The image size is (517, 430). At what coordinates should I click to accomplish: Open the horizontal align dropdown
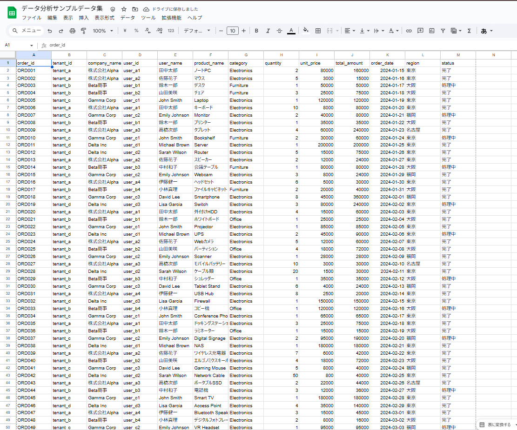tap(349, 31)
